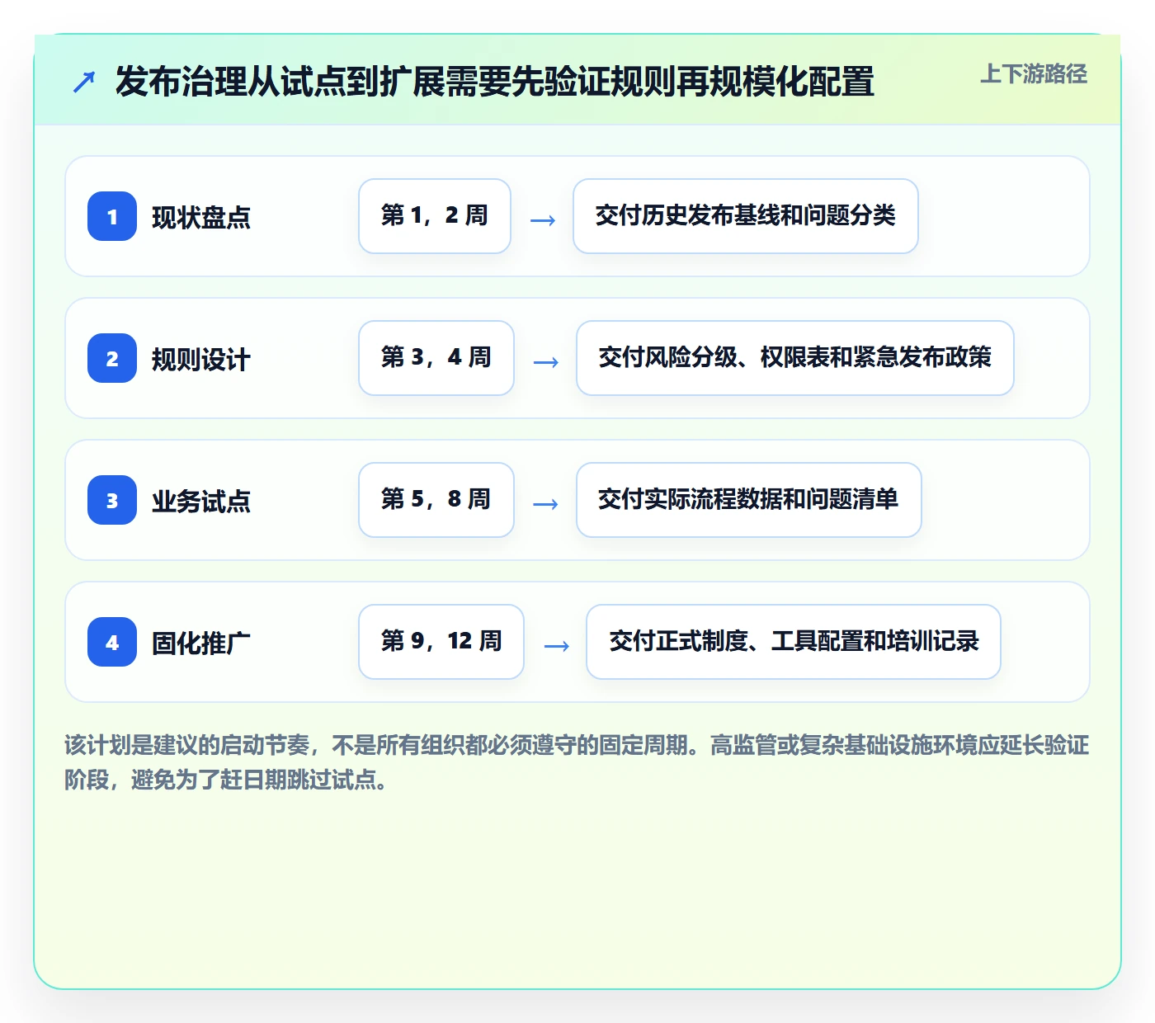Open the 交付历史发布基线和问题分类 deliverable box
The height and width of the screenshot is (1023, 1155).
click(746, 216)
